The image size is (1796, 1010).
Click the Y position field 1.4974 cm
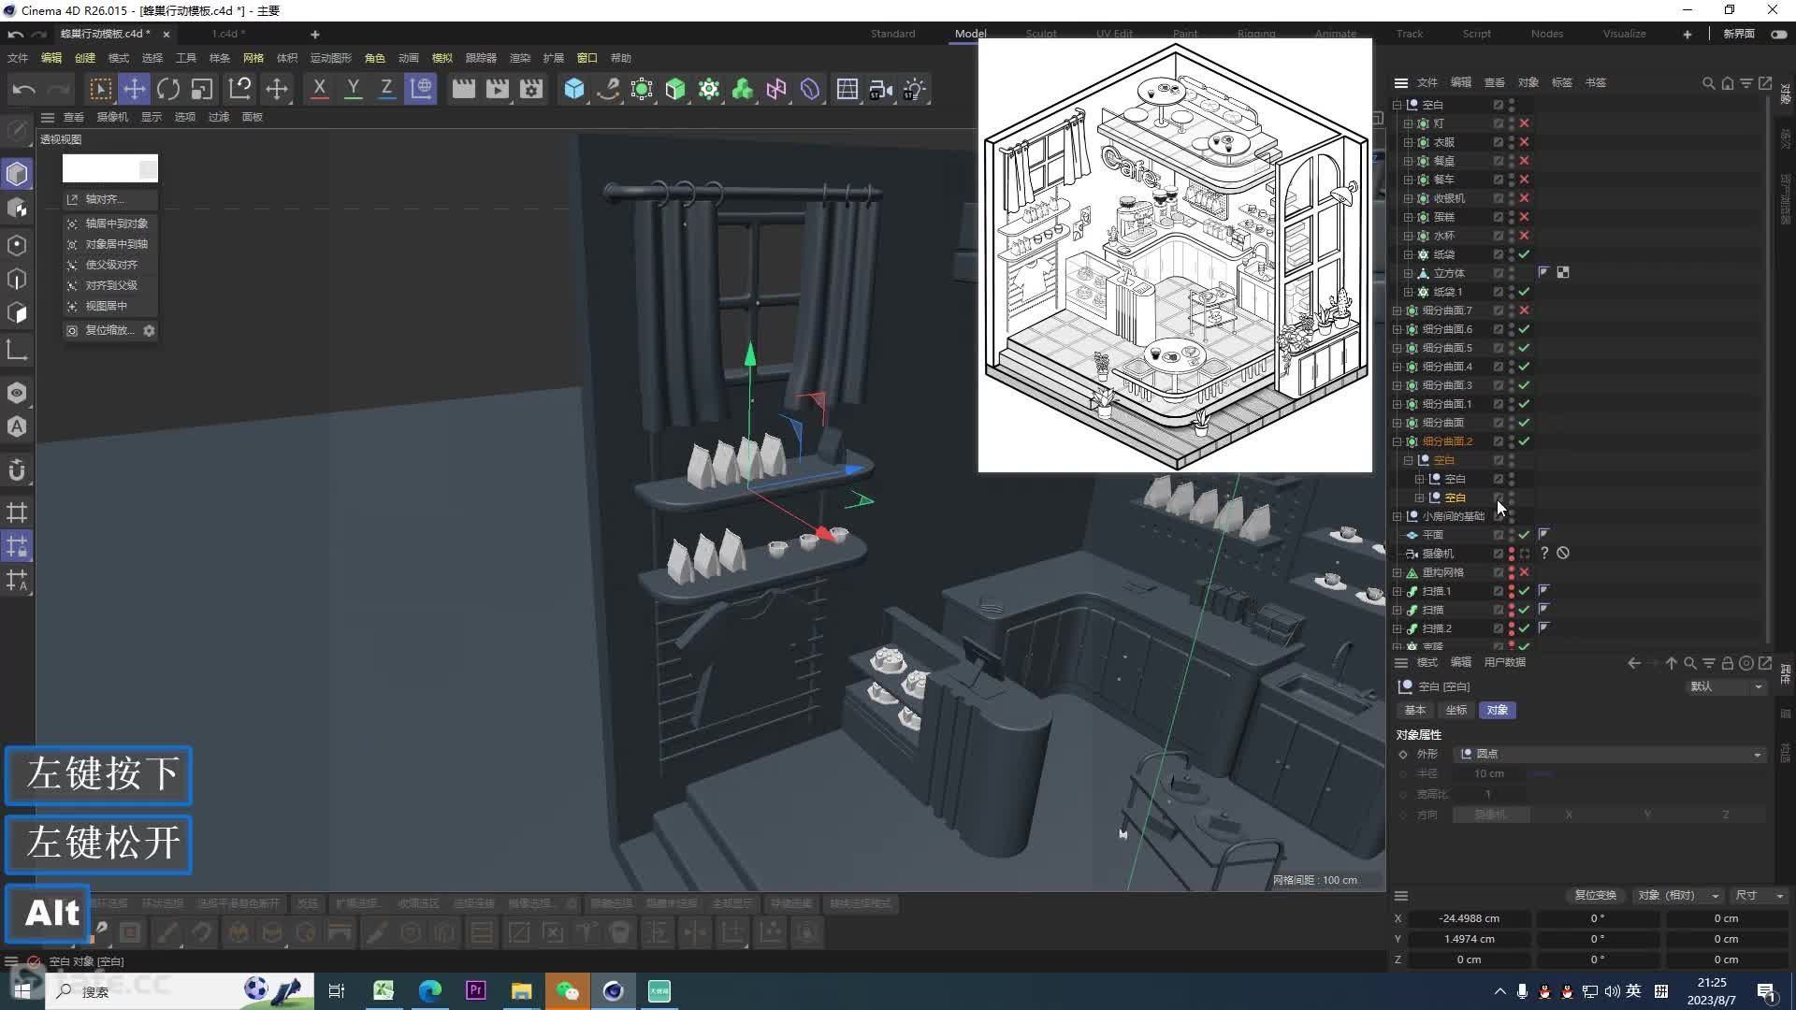pyautogui.click(x=1469, y=939)
